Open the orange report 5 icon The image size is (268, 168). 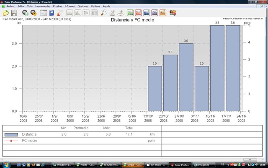tap(163, 13)
